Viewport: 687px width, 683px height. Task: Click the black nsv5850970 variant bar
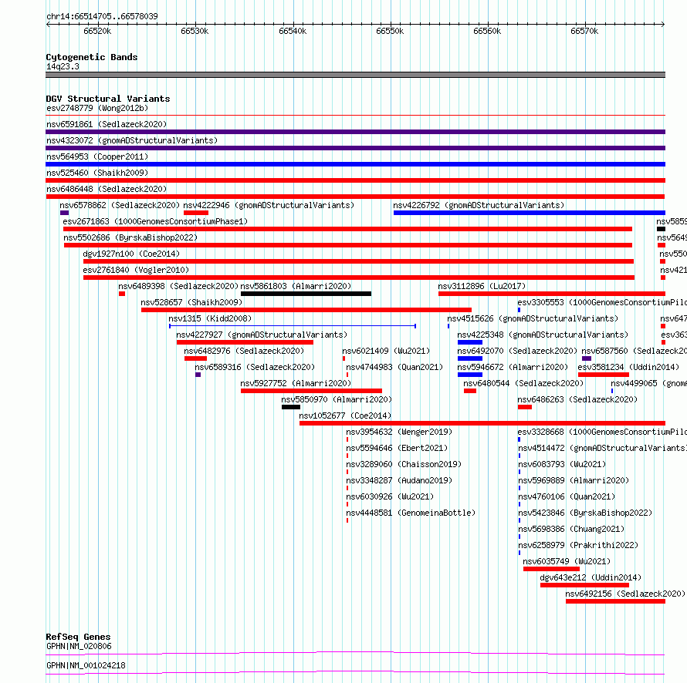(291, 407)
